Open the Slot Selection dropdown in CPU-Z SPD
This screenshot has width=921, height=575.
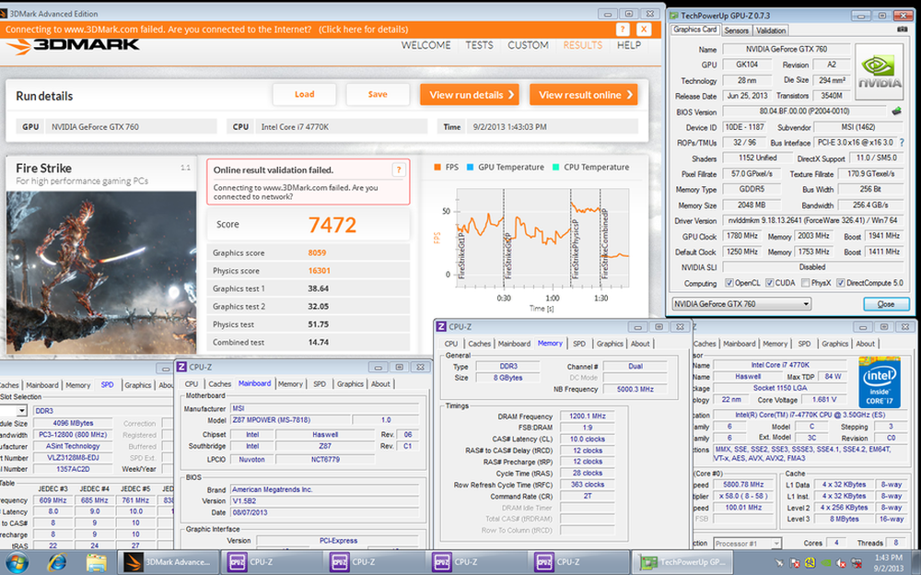[21, 410]
